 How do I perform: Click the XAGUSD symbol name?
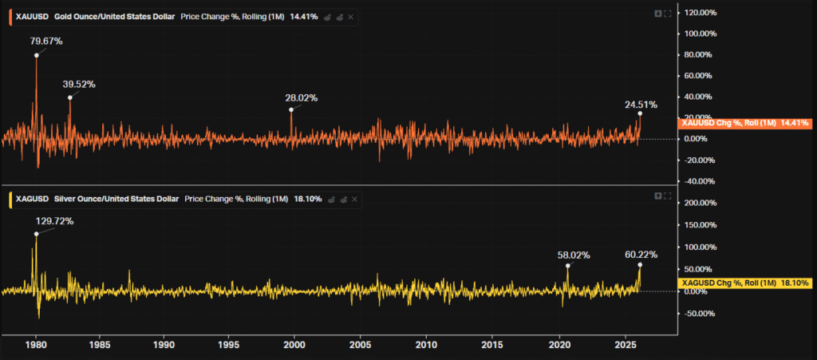[32, 198]
